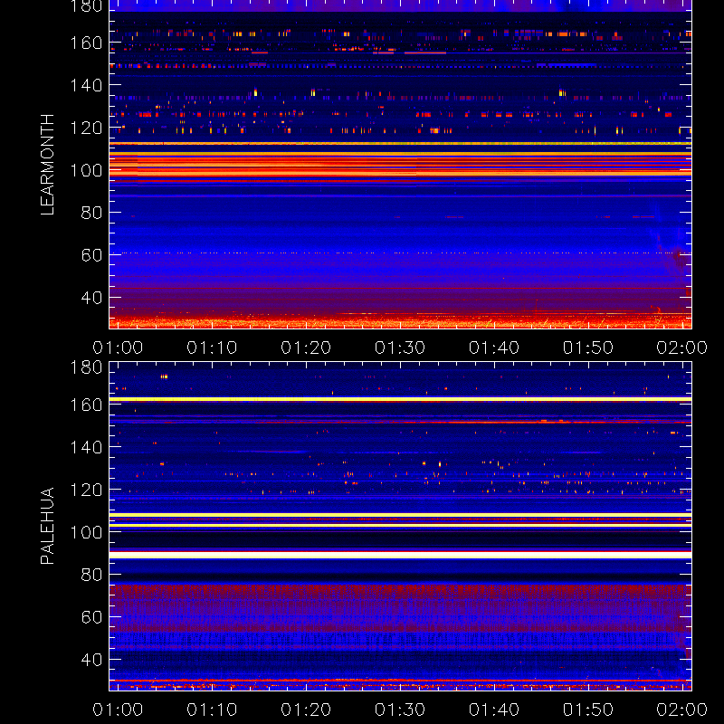Viewport: 724px width, 724px height.
Task: Select the 140 frequency label on the Palehua plot
Action: coord(86,447)
